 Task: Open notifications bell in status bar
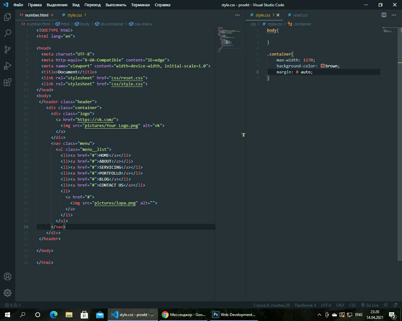[394, 305]
